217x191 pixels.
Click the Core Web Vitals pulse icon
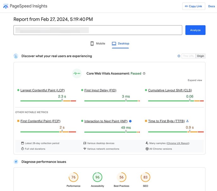pos(77,73)
